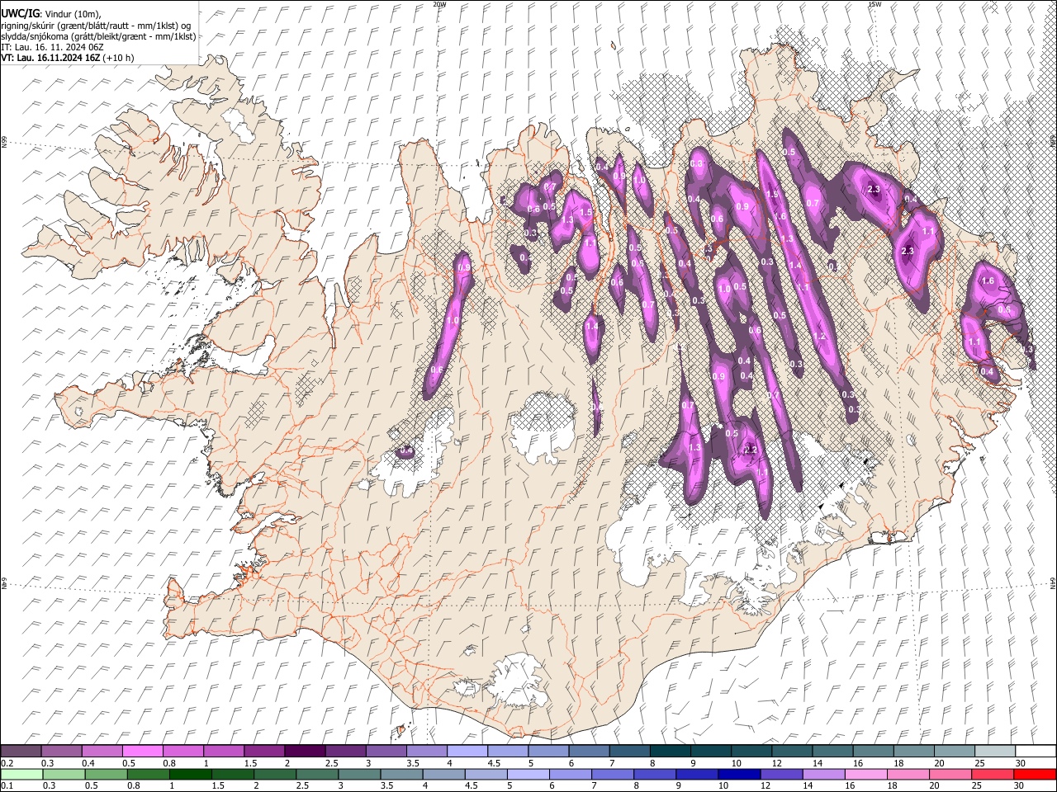Pick the pale green 0.1 swatch, bottom legend row
Screen dimensions: 1057x792
(22, 774)
